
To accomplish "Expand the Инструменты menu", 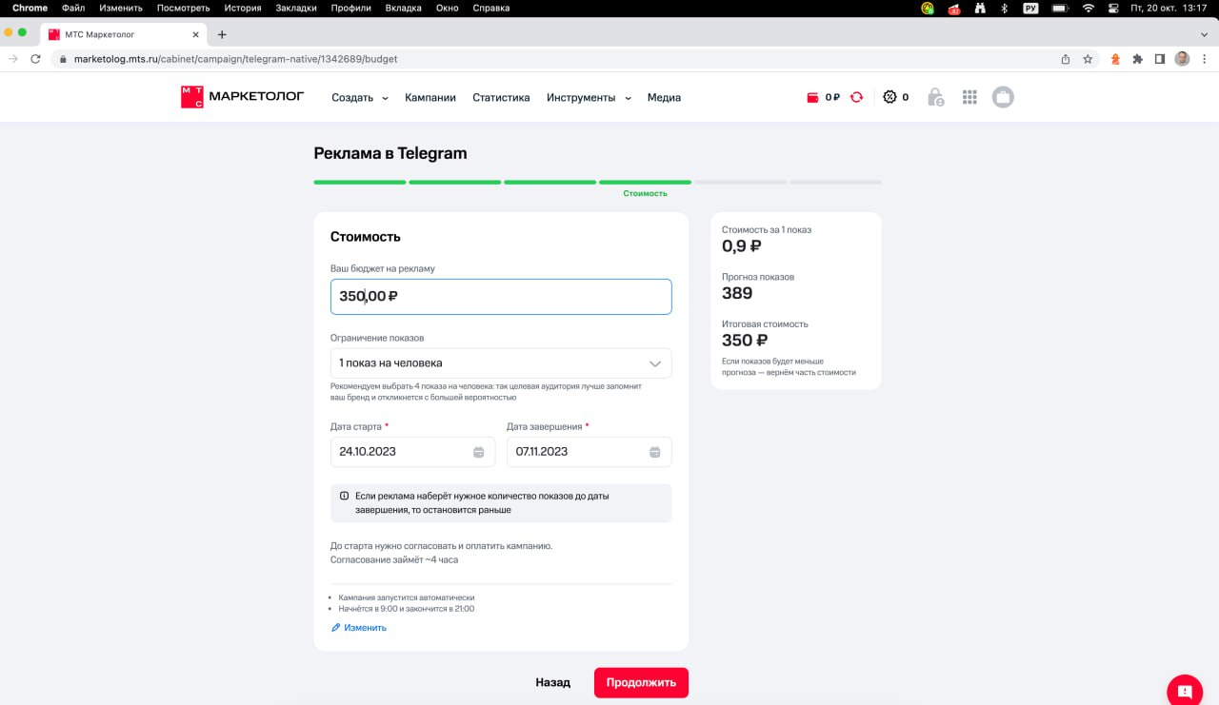I will coord(589,97).
